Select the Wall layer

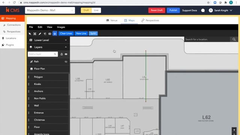coord(48,106)
